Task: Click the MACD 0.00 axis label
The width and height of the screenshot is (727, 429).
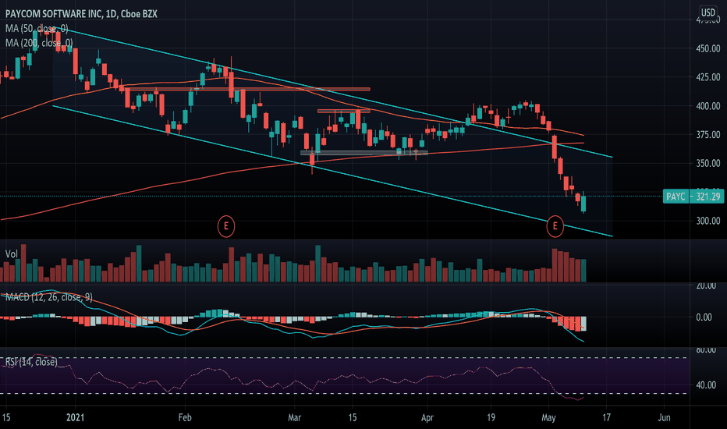Action: point(704,317)
